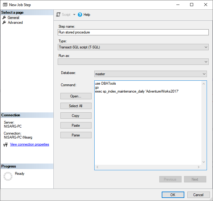Click the NISARG-PC server name text

pos(13,126)
